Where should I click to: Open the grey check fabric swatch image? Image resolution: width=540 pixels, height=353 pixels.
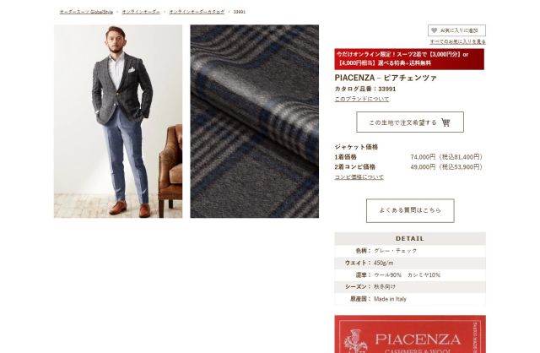coord(255,122)
